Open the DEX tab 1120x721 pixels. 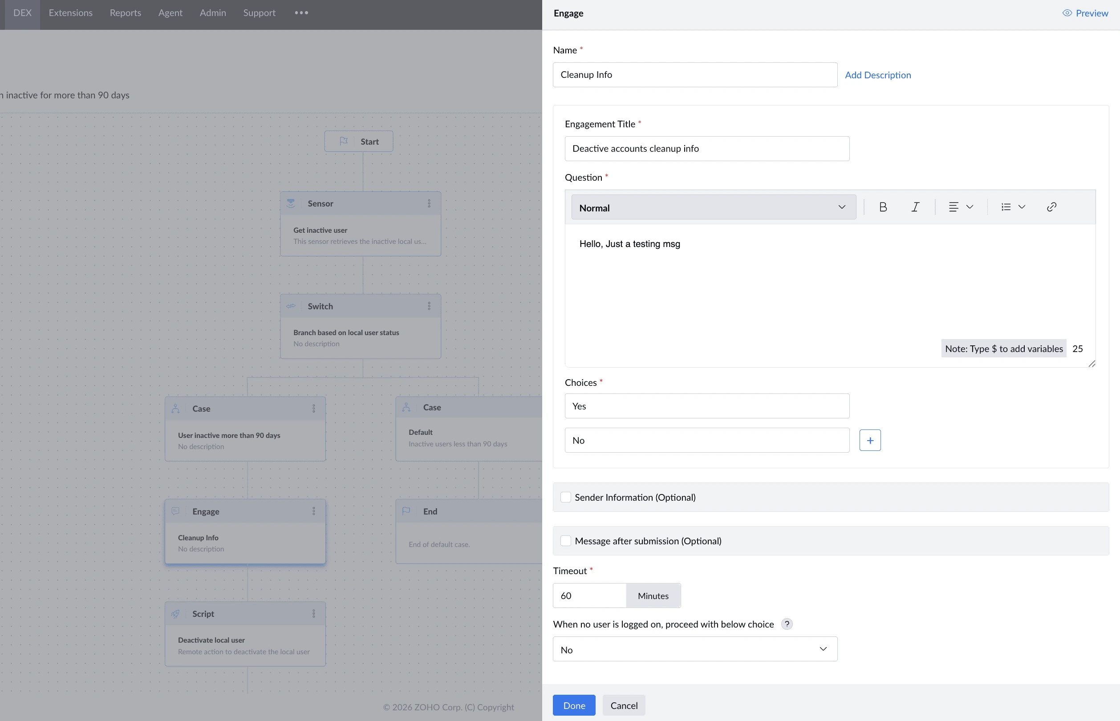pos(22,13)
